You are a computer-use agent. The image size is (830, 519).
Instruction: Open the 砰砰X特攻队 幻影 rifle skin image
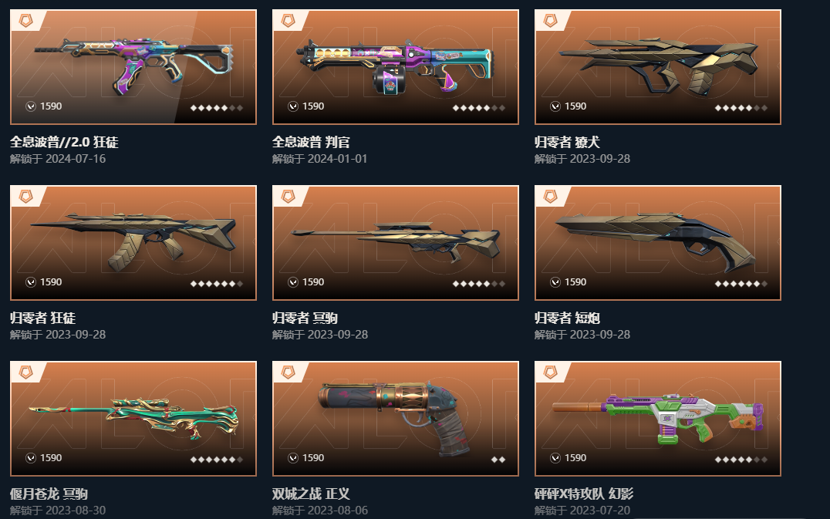click(658, 419)
